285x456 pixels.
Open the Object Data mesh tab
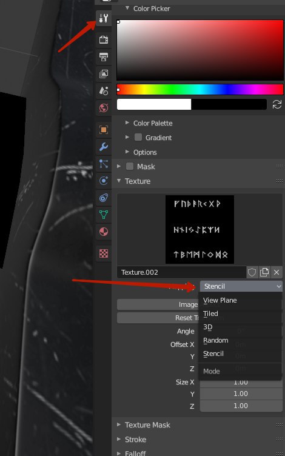[x=104, y=215]
